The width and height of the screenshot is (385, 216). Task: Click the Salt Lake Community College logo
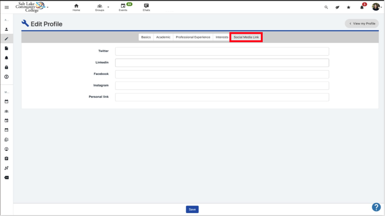(x=30, y=7)
